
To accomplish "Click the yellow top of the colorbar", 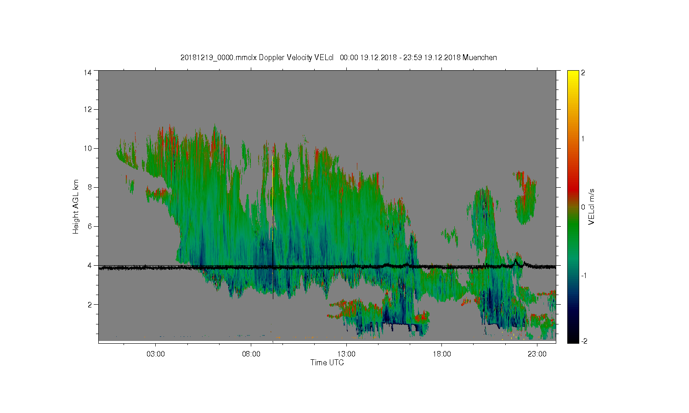I will click(573, 74).
